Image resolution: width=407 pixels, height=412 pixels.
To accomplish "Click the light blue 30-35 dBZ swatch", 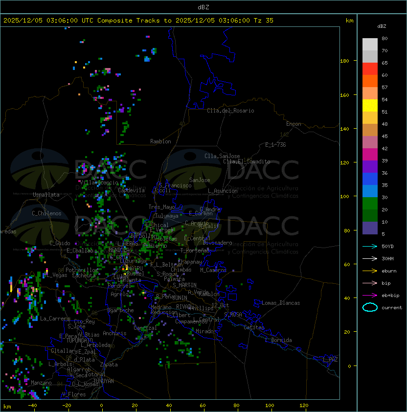I will click(370, 191).
